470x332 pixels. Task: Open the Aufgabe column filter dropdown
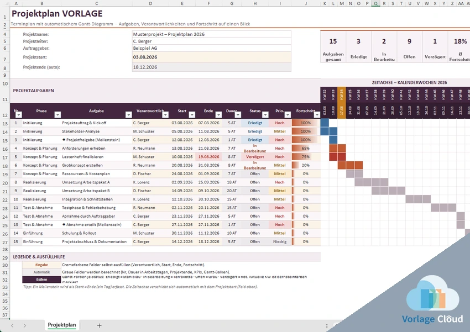(x=129, y=115)
